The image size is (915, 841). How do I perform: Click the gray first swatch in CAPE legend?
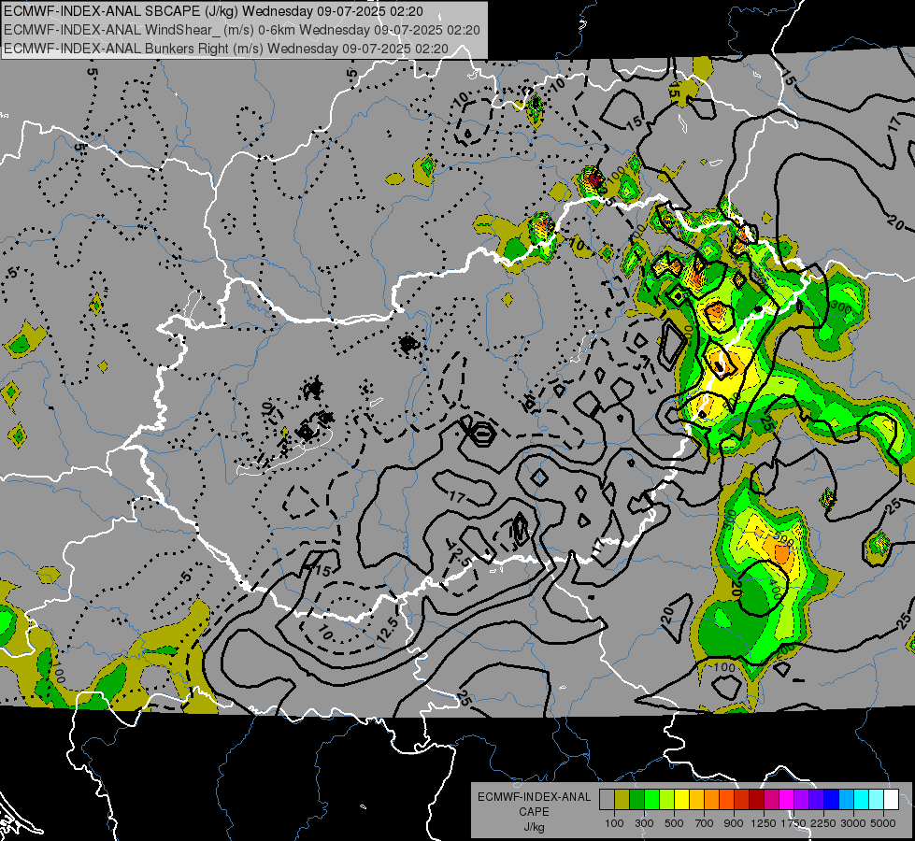607,800
